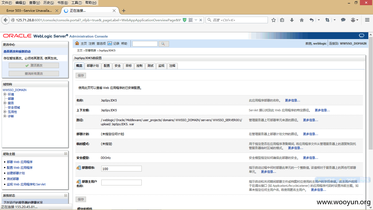The image size is (373, 210).
Task: Go to the browser home page icon
Action: [302, 20]
